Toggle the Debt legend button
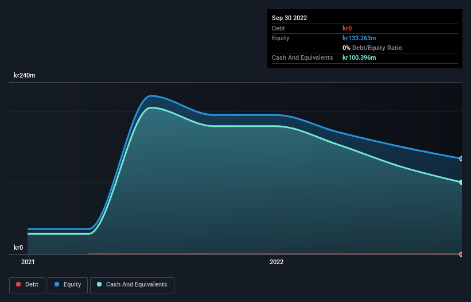Image resolution: width=471 pixels, height=302 pixels. [x=28, y=285]
